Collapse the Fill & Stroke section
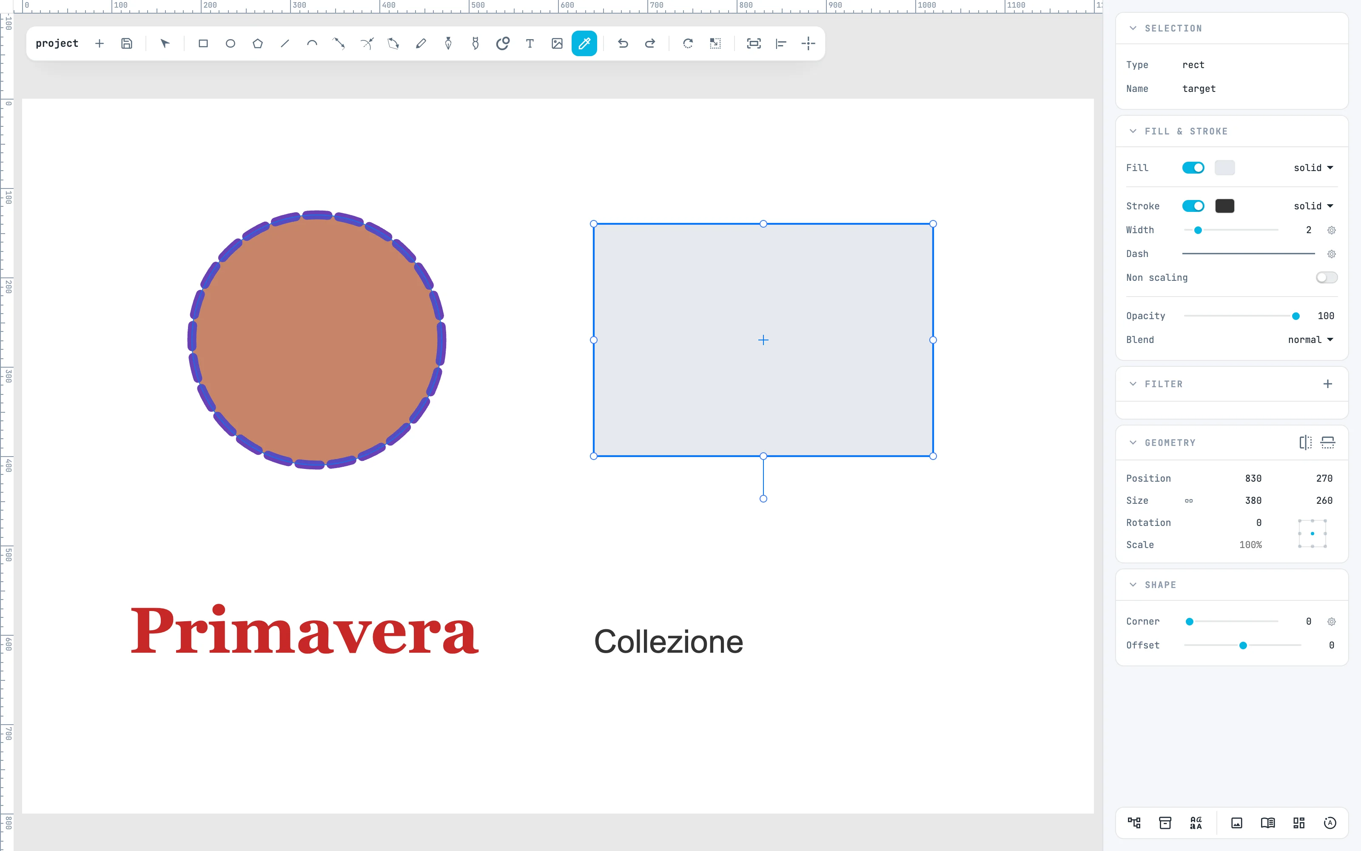The width and height of the screenshot is (1361, 851). point(1133,131)
